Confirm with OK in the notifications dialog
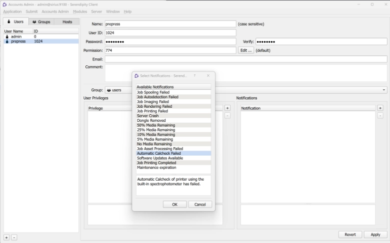The image size is (390, 243). [x=174, y=204]
